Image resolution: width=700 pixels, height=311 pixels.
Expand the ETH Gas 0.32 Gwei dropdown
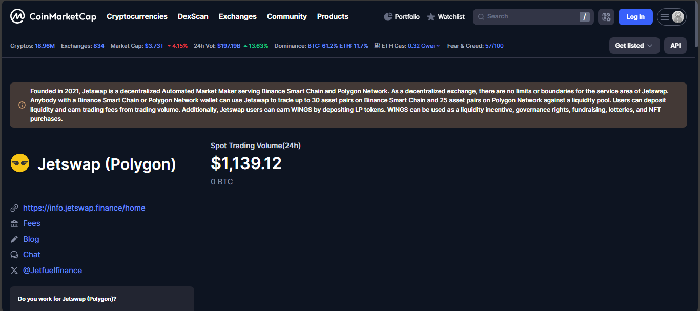pyautogui.click(x=424, y=46)
